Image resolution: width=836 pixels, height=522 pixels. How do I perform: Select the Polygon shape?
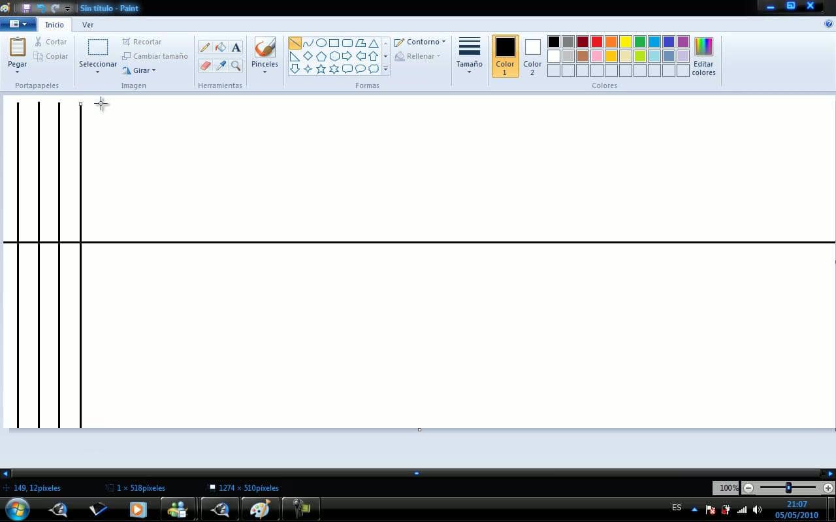tap(360, 43)
